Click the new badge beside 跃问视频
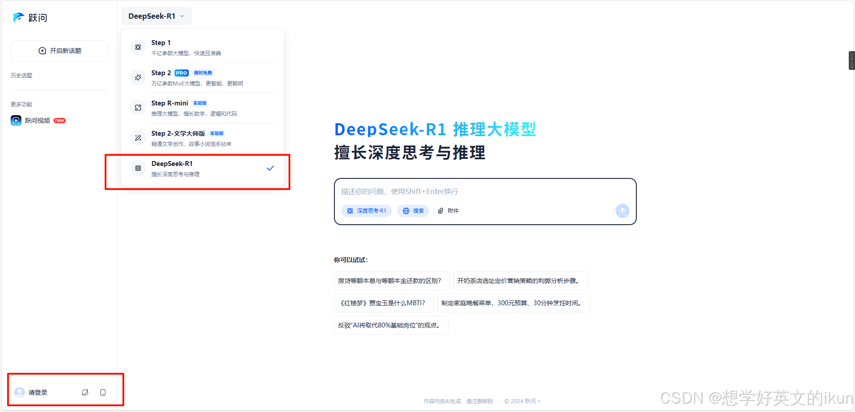The width and height of the screenshot is (855, 412). (x=60, y=121)
